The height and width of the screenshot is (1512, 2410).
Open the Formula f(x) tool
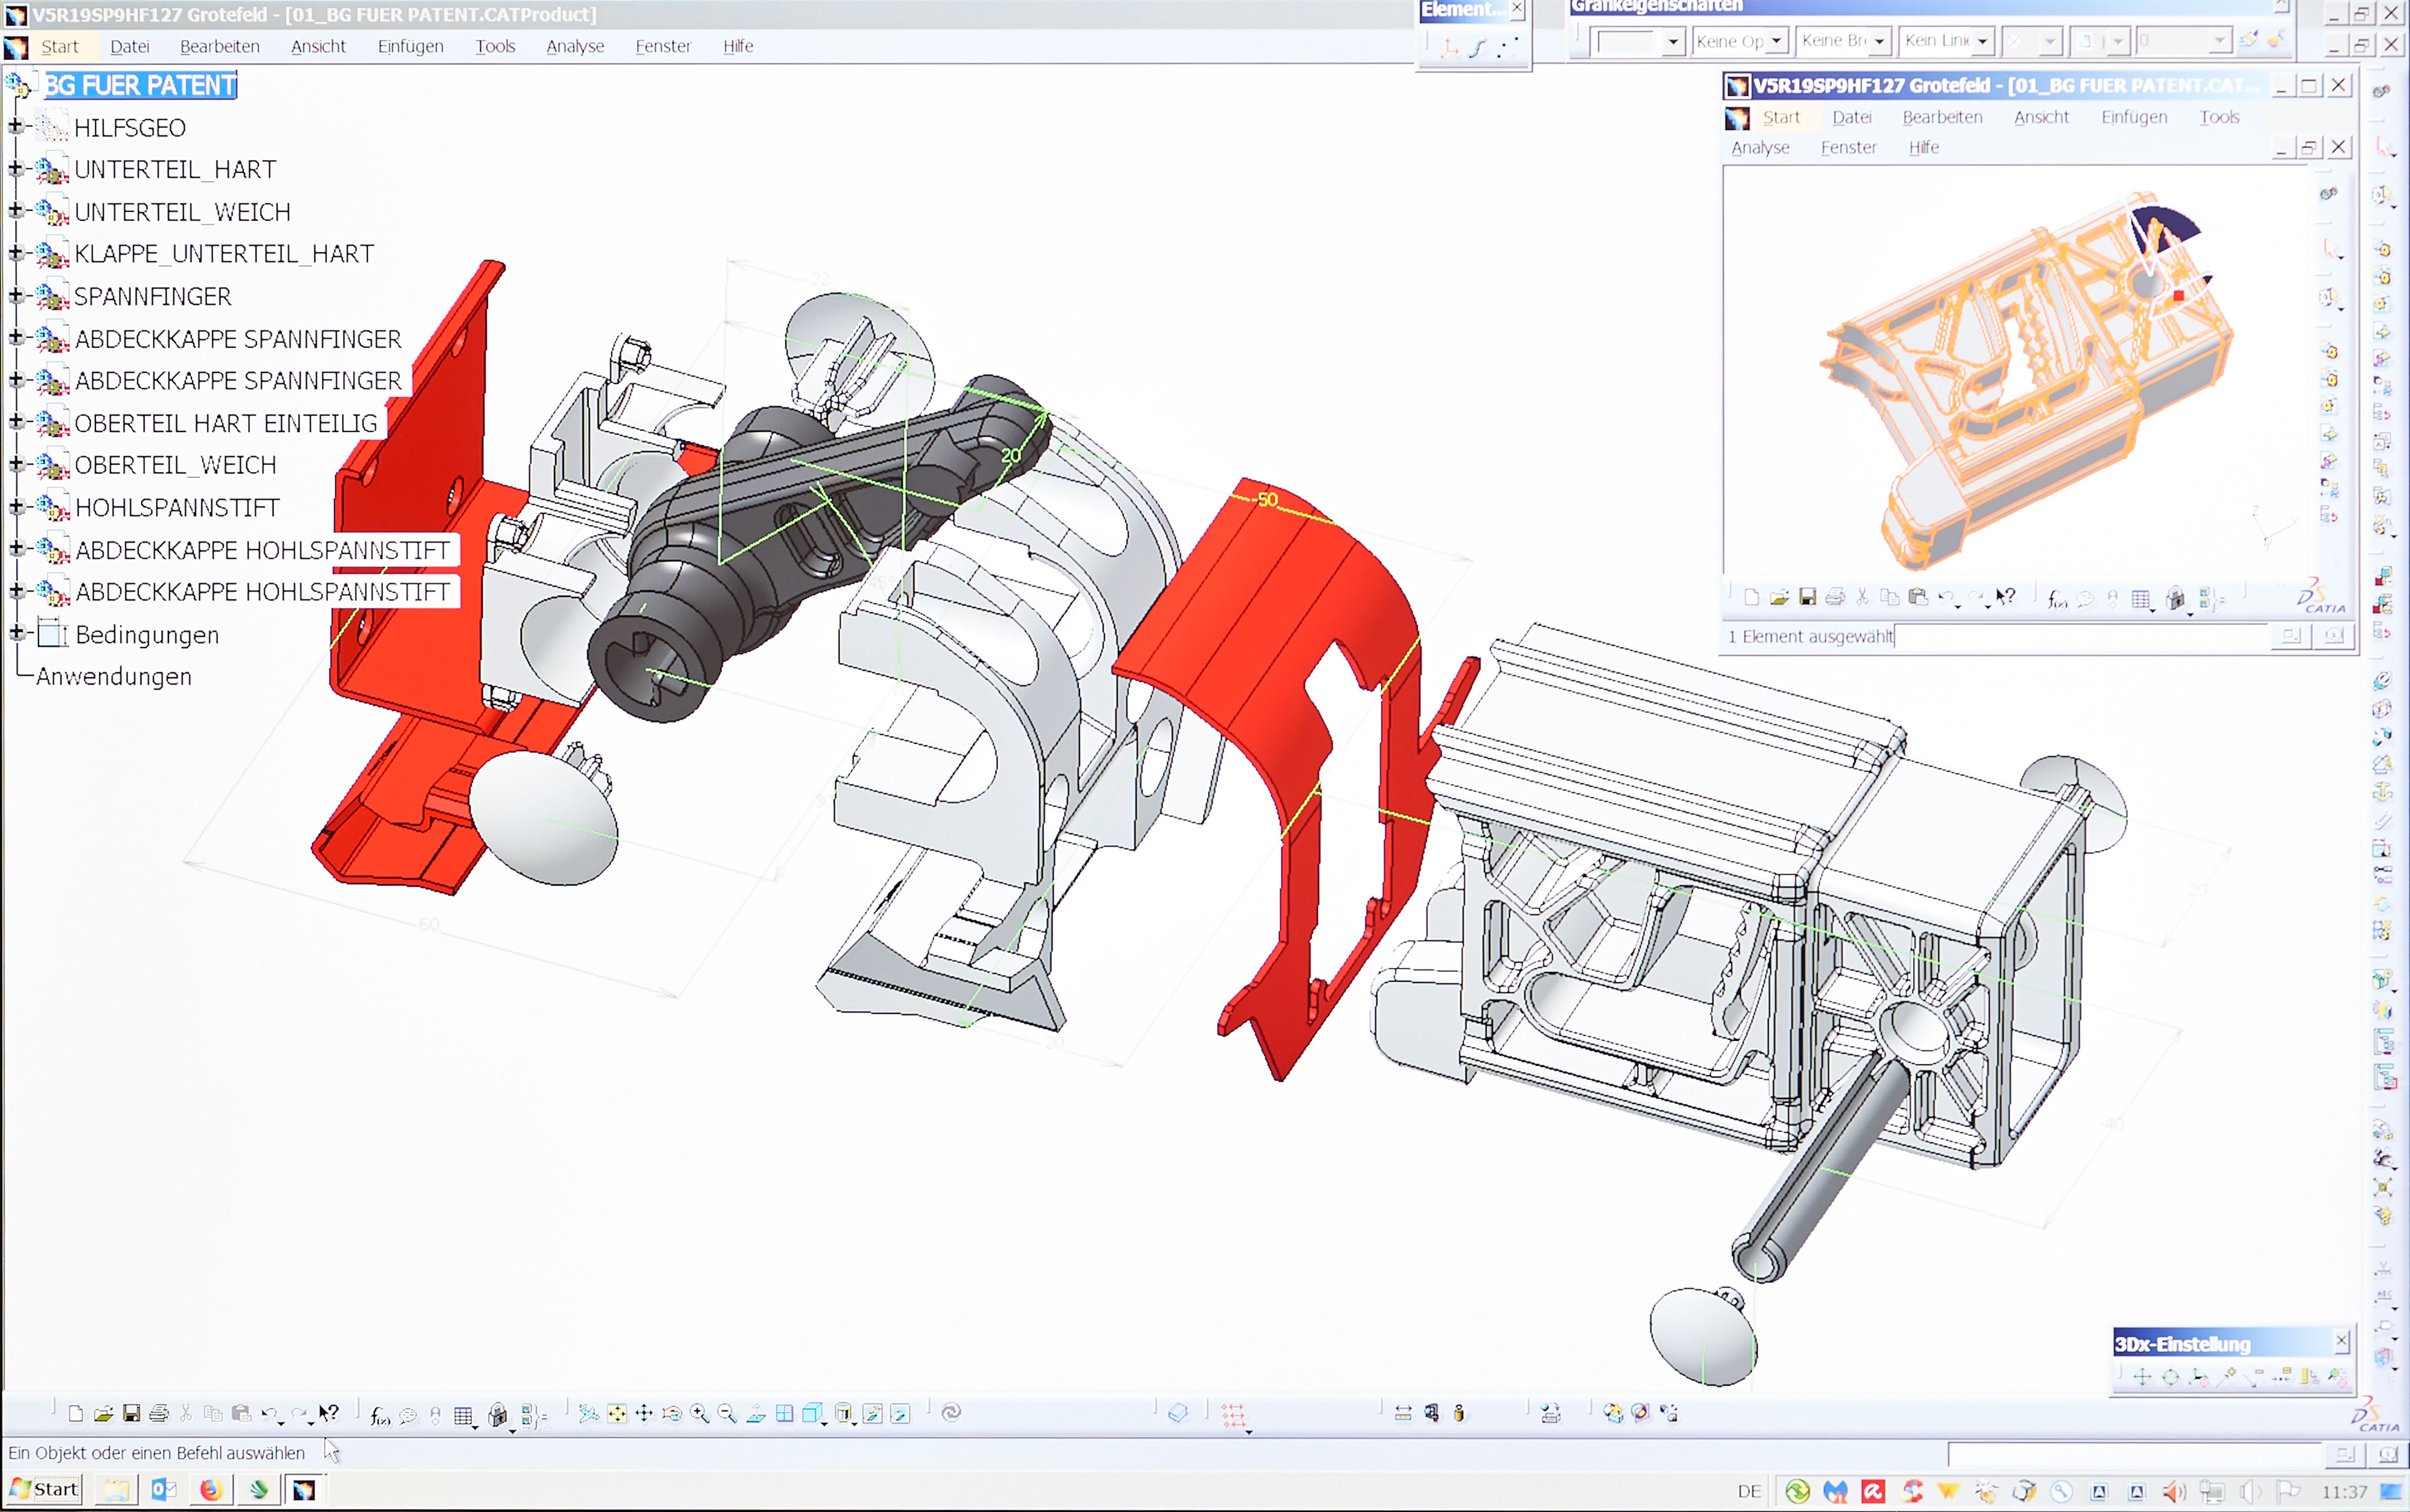tap(379, 1415)
